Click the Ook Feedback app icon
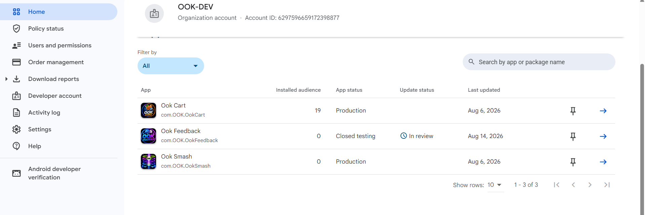645x215 pixels. coord(148,136)
